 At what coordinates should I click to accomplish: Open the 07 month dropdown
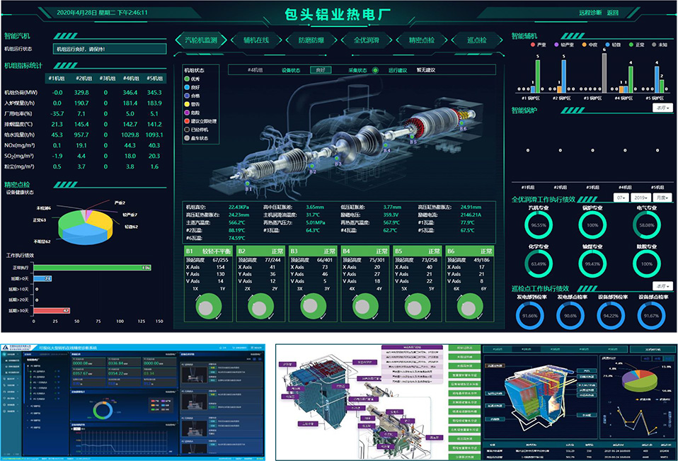621,198
